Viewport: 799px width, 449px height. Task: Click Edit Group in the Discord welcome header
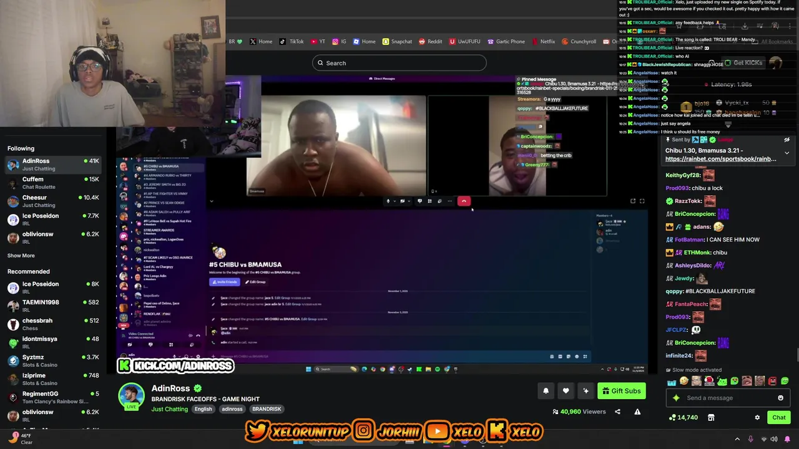coord(256,282)
